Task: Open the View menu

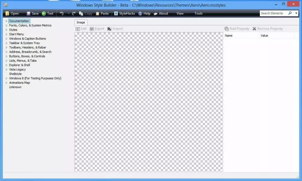Action: (x=180, y=13)
